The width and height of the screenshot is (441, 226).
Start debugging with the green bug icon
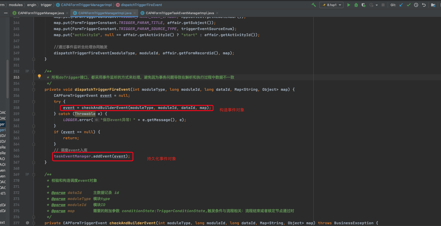coord(356,5)
